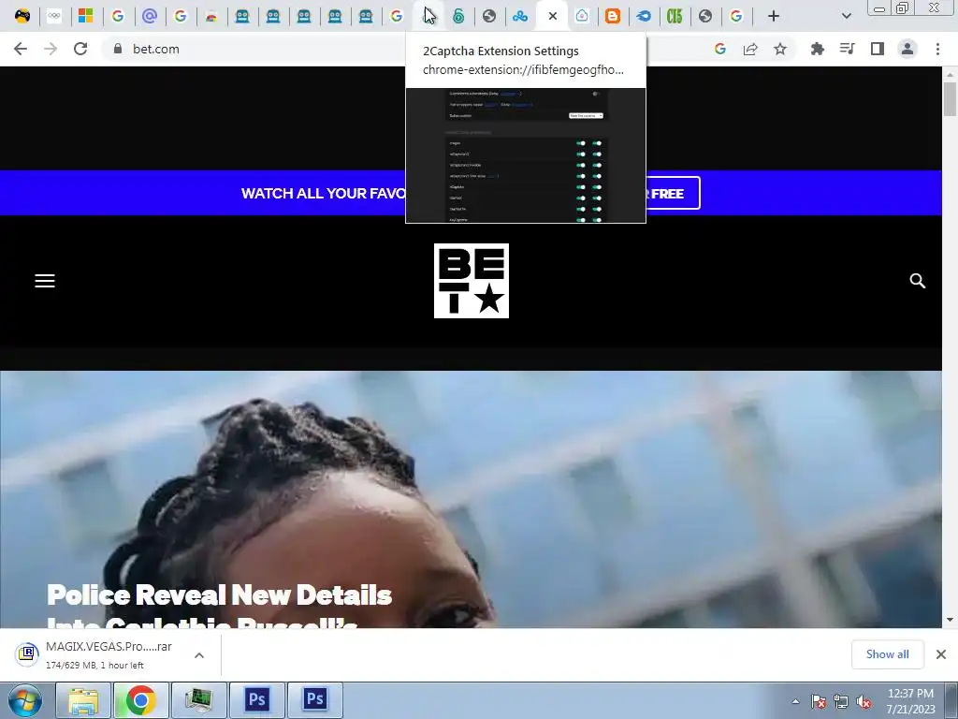The width and height of the screenshot is (958, 719).
Task: Click the page vertical scrollbar thumb
Action: pos(950,97)
